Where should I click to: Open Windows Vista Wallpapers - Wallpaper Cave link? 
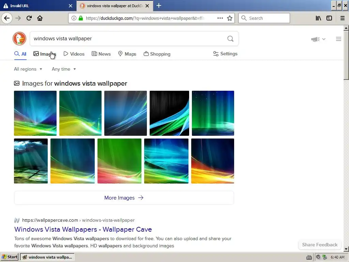(83, 229)
